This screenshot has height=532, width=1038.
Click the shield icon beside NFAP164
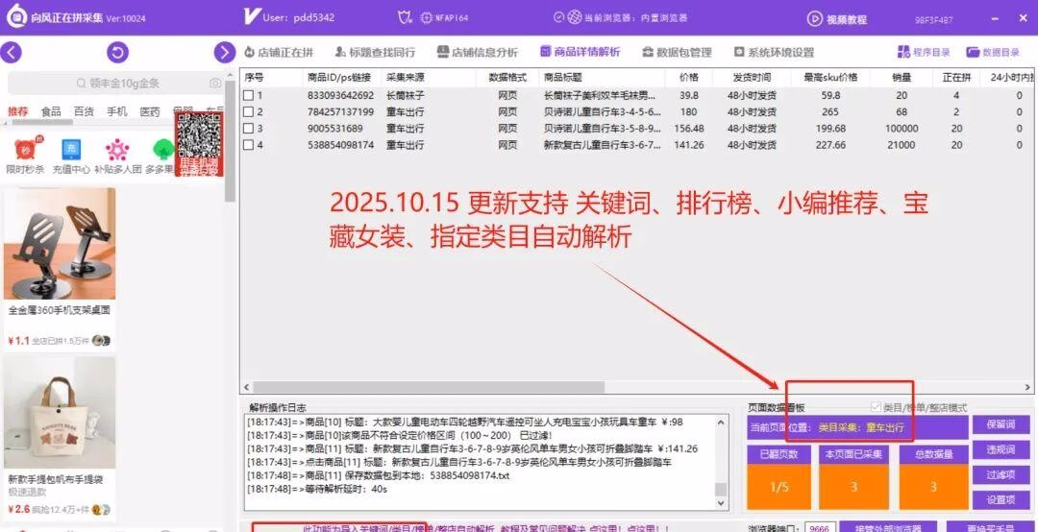tap(405, 18)
